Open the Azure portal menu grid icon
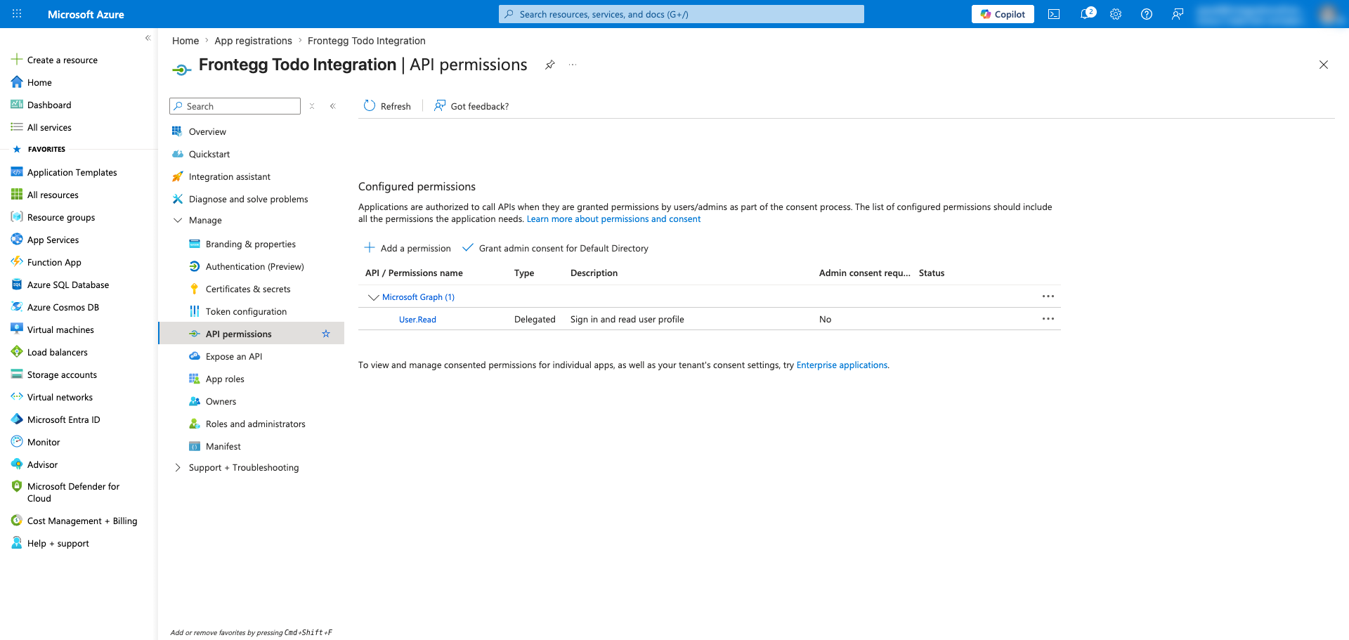The height and width of the screenshot is (640, 1349). pyautogui.click(x=17, y=14)
